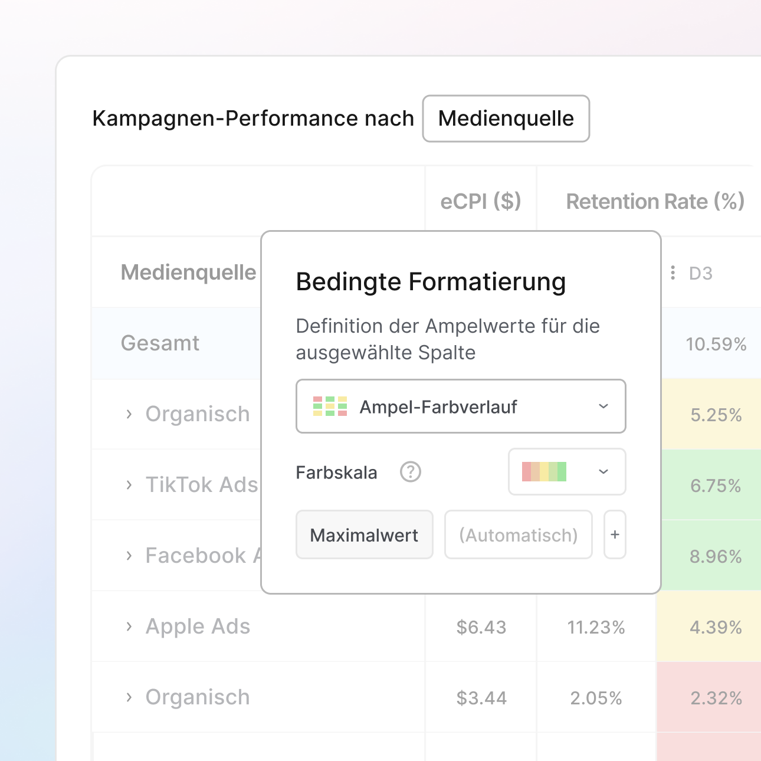Click the Maximalwert button
The height and width of the screenshot is (761, 761).
(364, 535)
